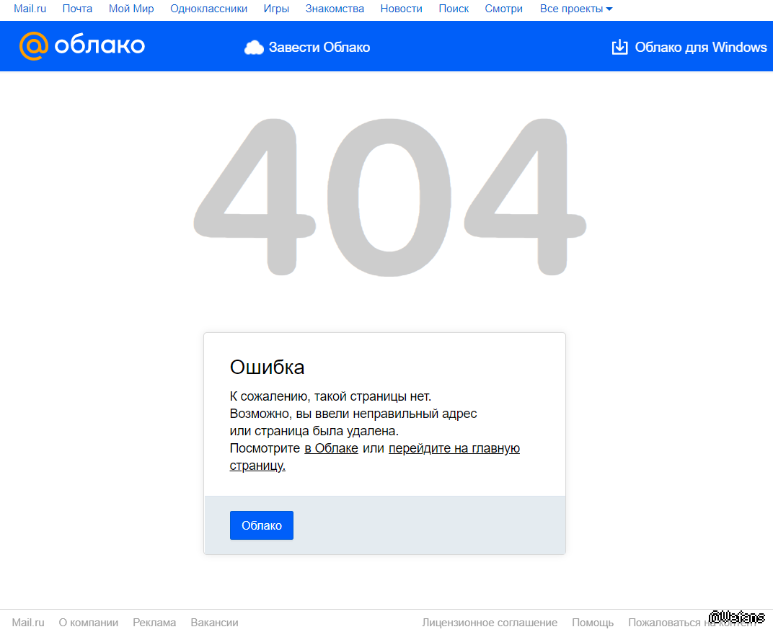
Task: Select Игры in the top navigation
Action: [x=276, y=9]
